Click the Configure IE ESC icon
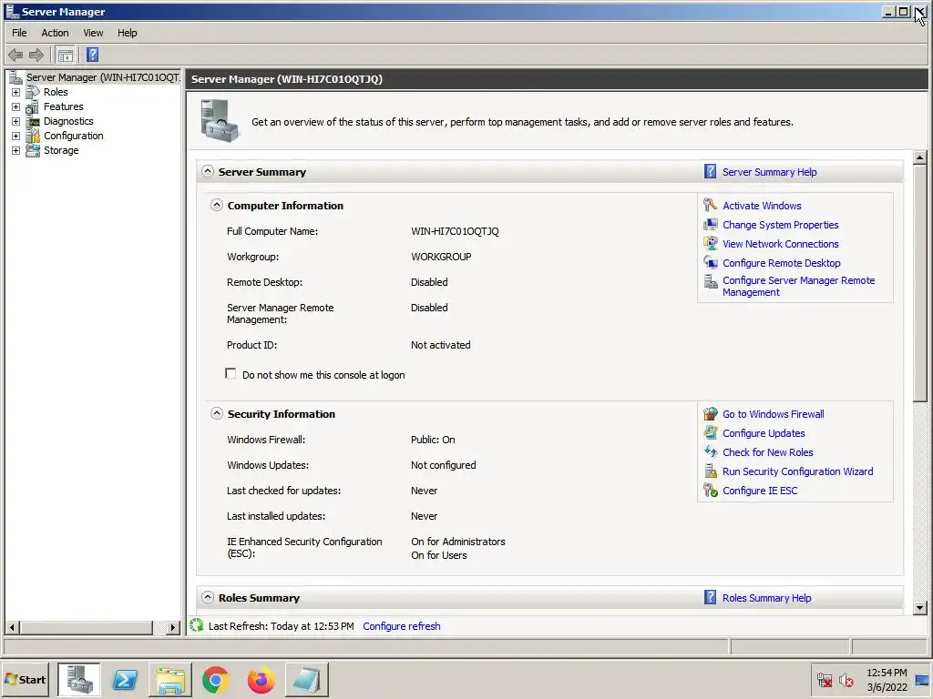Screen dimensions: 933x699 pos(710,491)
